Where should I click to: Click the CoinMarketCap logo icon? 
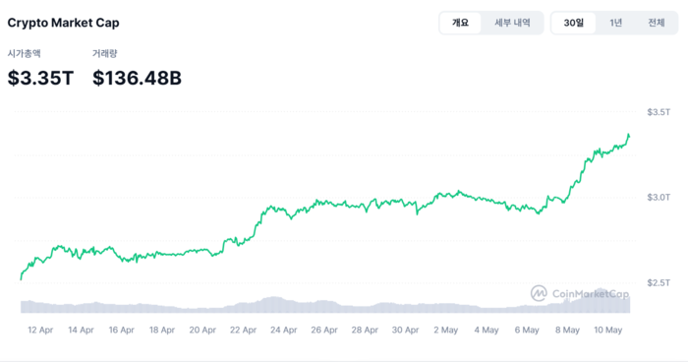(539, 293)
